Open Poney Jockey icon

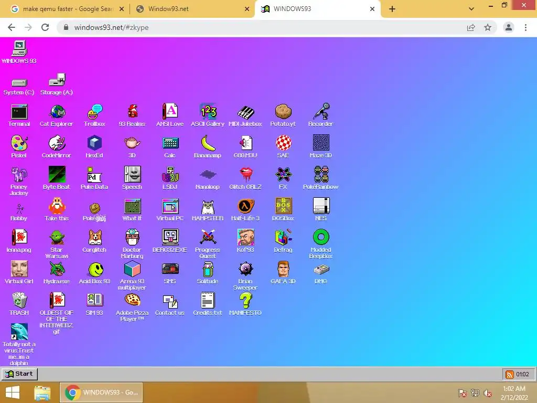[x=19, y=181]
